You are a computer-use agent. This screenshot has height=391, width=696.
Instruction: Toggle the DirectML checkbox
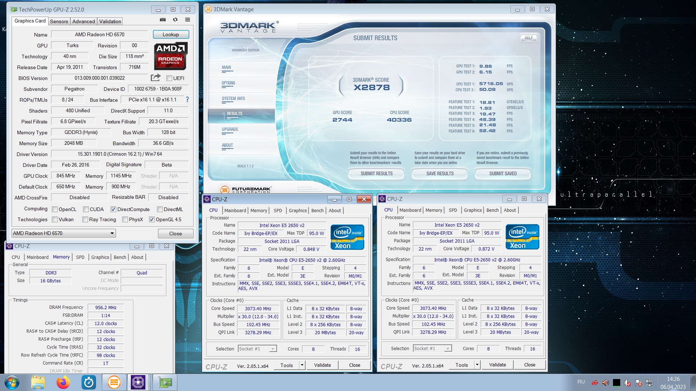point(160,209)
